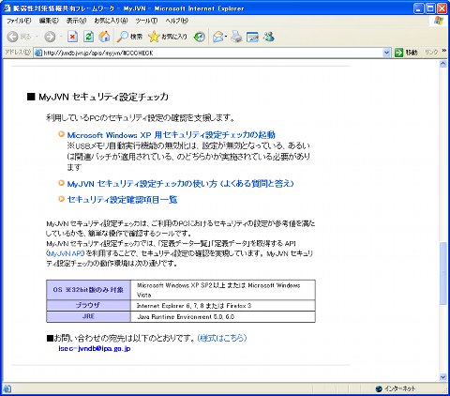Open the History clock icon

(199, 37)
